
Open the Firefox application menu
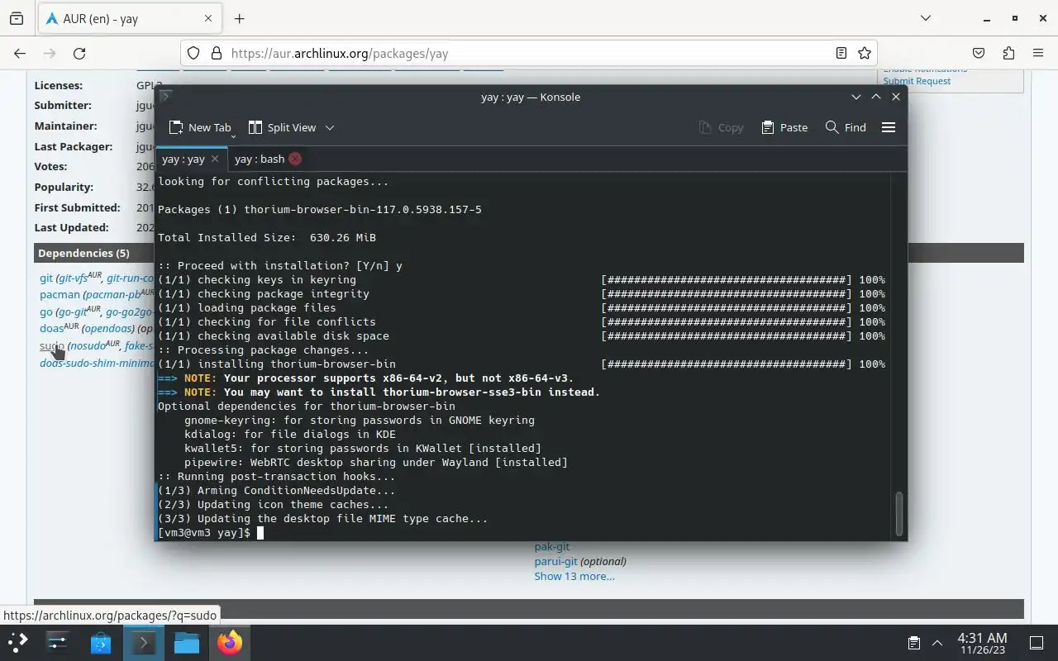pyautogui.click(x=1038, y=53)
